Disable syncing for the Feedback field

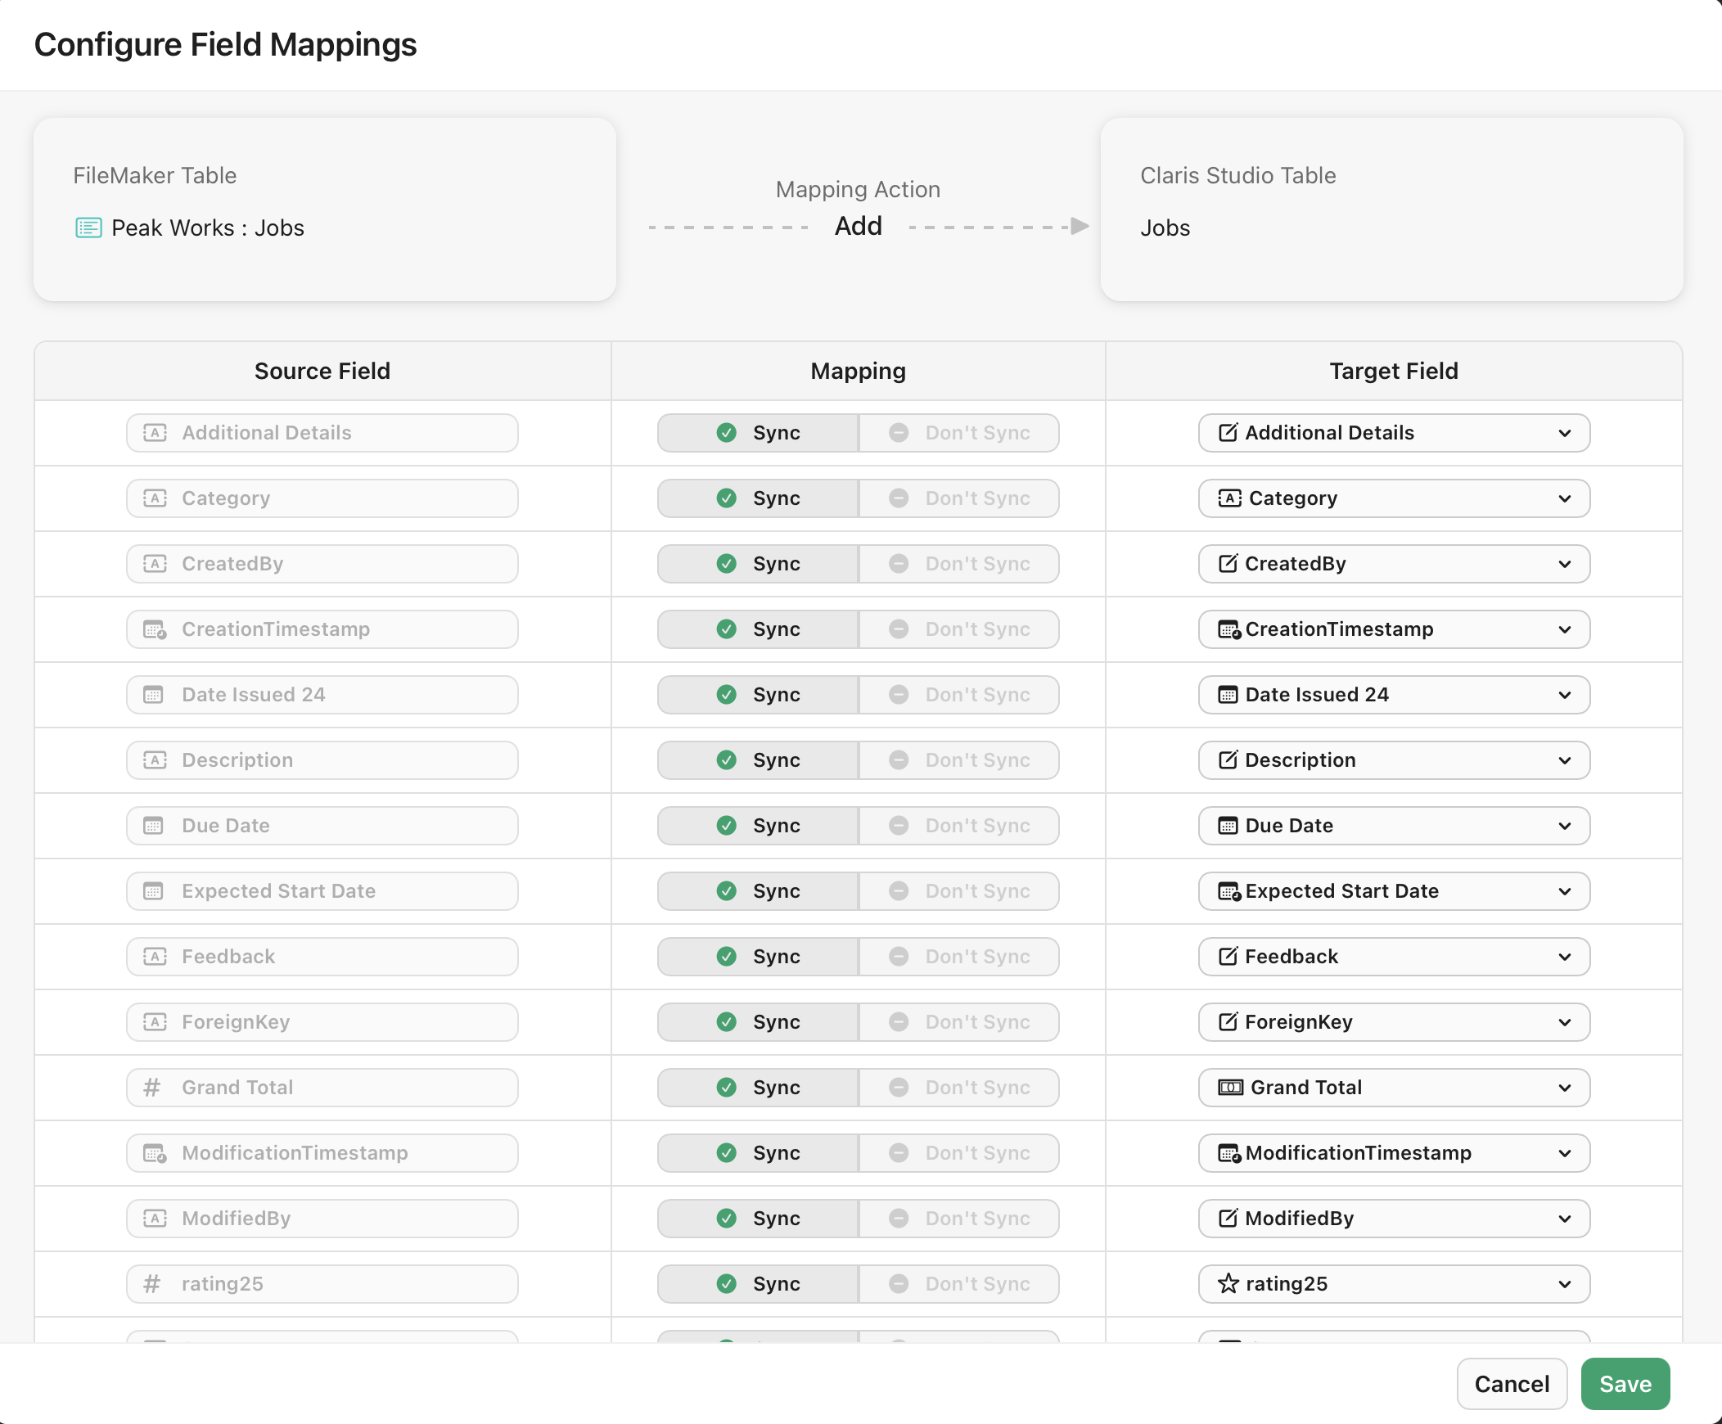[x=959, y=956]
